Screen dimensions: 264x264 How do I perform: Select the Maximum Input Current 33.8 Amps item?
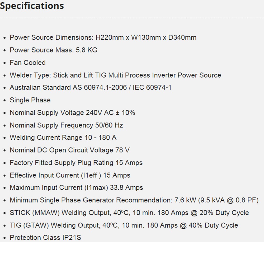76,187
